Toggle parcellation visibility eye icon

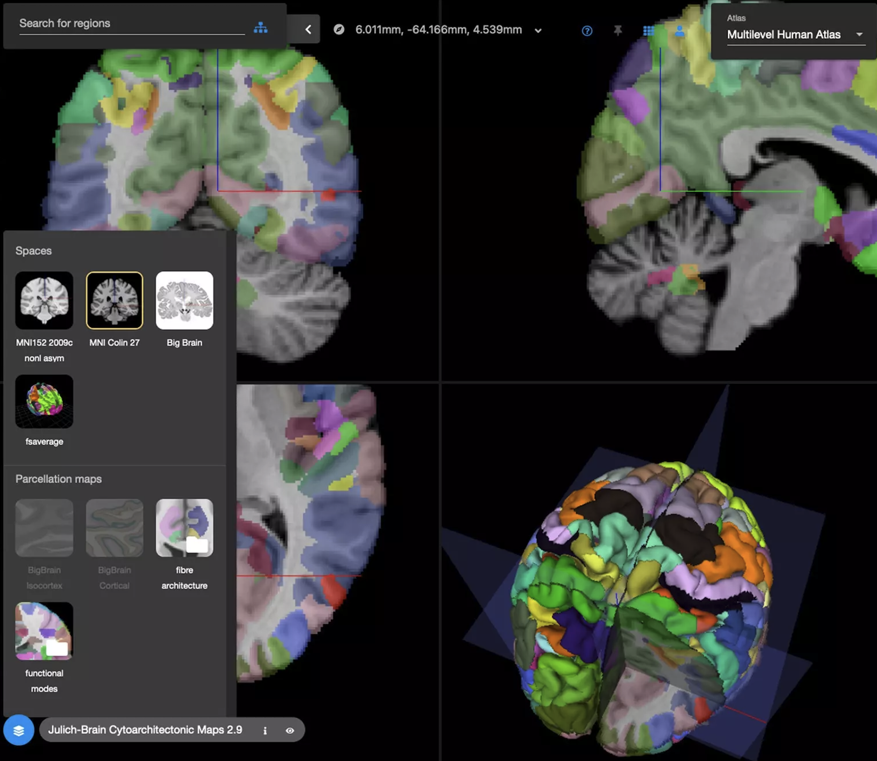pos(290,731)
